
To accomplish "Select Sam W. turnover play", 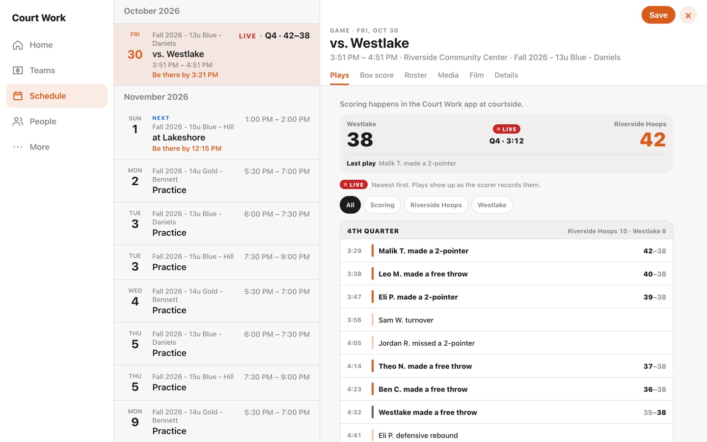I will click(x=506, y=320).
